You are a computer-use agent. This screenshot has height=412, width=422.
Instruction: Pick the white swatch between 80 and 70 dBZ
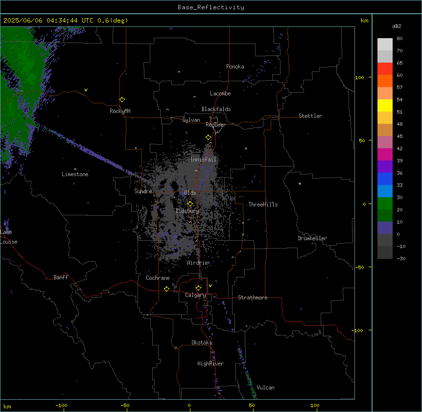pyautogui.click(x=385, y=45)
